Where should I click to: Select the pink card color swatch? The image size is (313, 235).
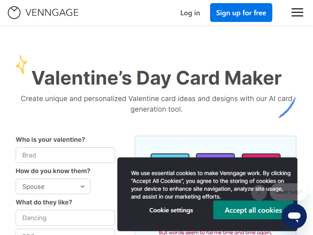click(261, 155)
